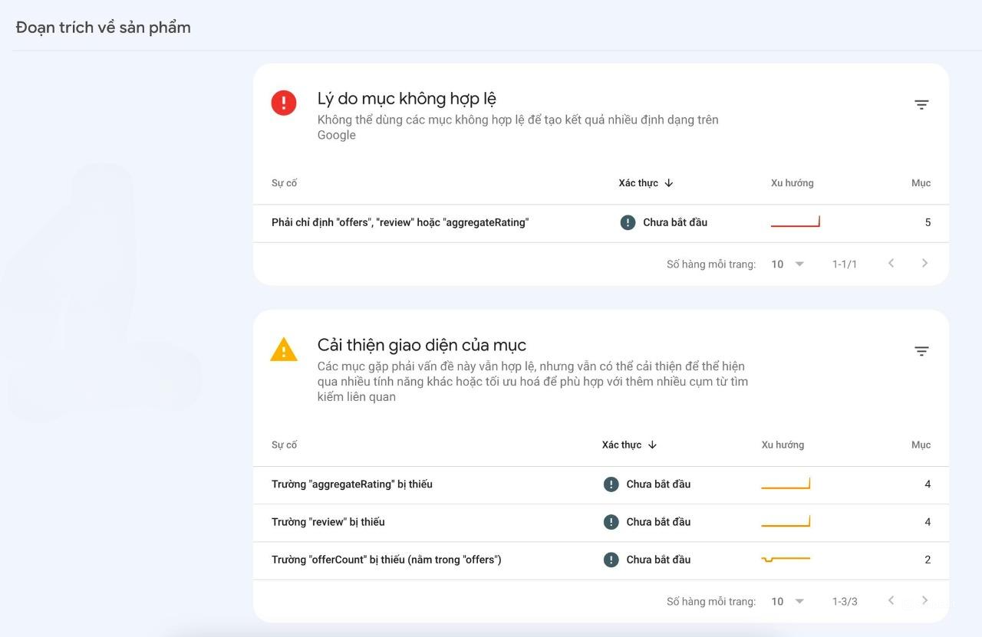Click "Chưa bắt đầu" in "review" bị thiếu row

pos(658,522)
